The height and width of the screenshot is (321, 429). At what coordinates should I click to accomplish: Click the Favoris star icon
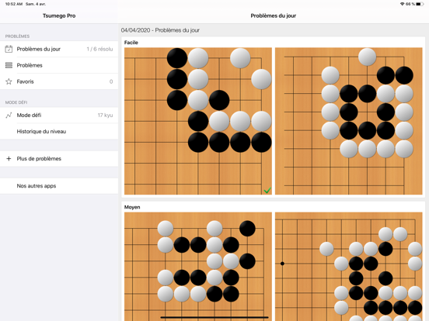point(9,81)
